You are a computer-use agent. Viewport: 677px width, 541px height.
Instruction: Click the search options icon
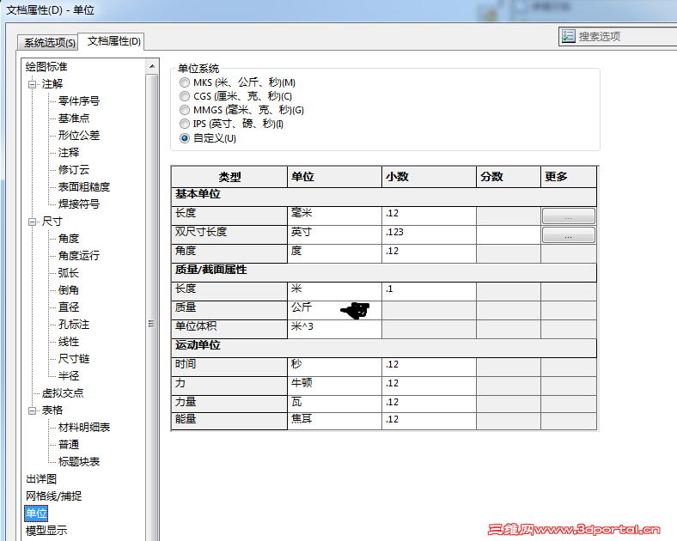point(568,36)
